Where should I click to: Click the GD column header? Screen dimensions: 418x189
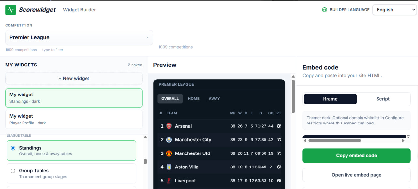tap(271, 113)
